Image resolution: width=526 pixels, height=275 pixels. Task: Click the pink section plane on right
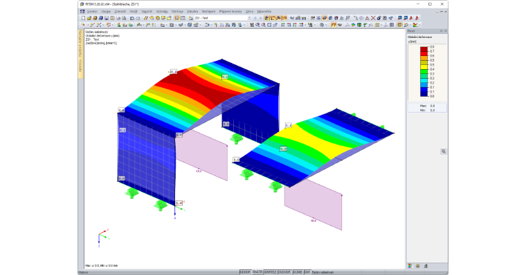point(314,205)
